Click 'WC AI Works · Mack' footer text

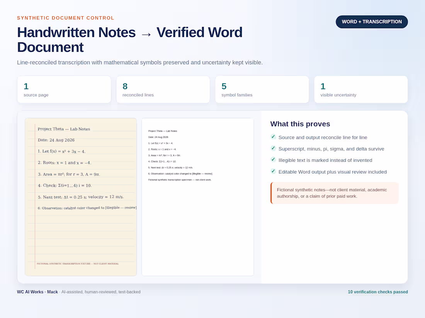tap(37, 292)
